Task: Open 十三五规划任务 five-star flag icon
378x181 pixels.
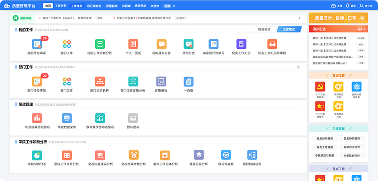Action: pyautogui.click(x=320, y=106)
